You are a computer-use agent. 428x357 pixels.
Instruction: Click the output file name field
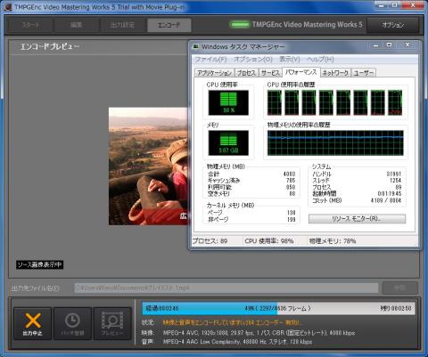226,288
